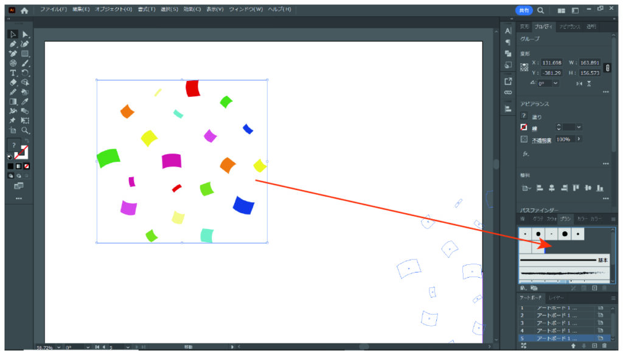Open artboard number dropdown in status bar
The width and height of the screenshot is (623, 355).
coord(128,348)
